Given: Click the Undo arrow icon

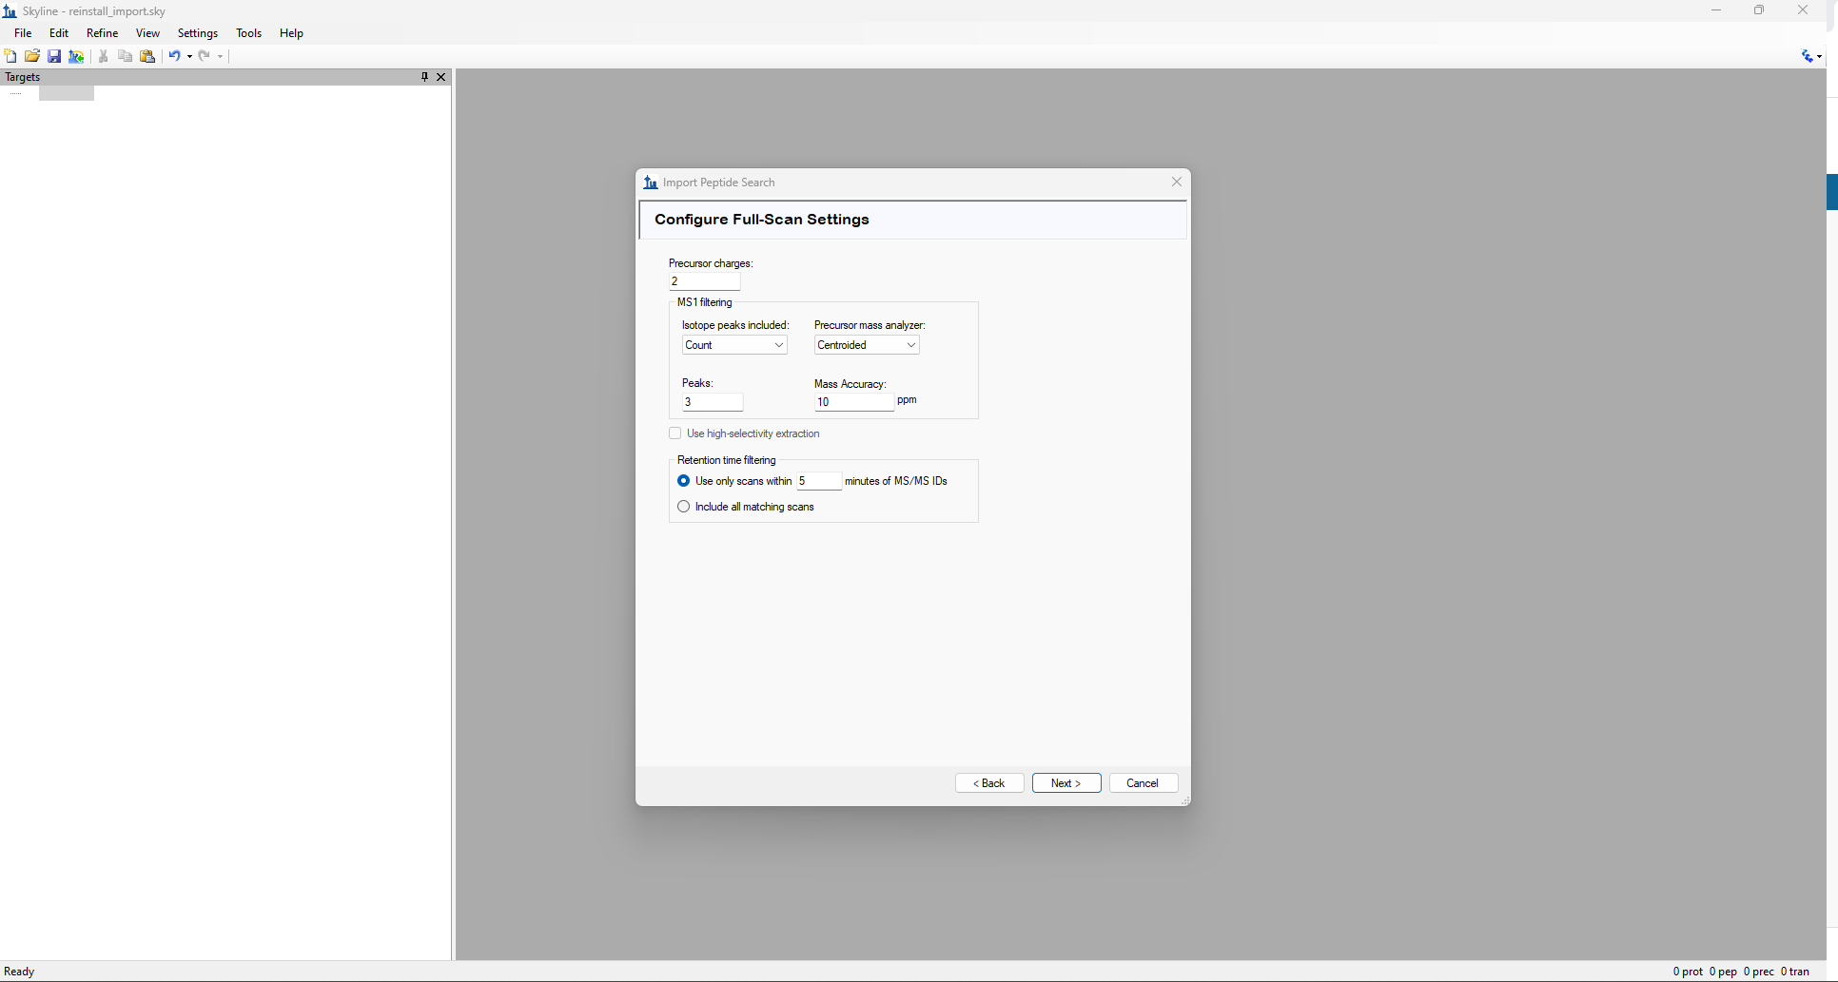Looking at the screenshot, I should coord(174,56).
